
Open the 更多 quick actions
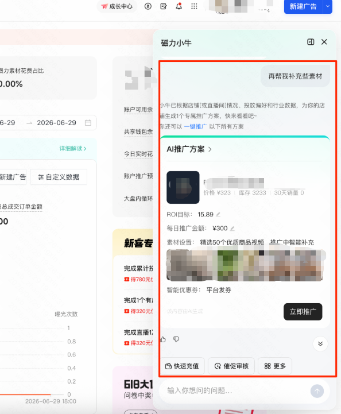click(x=275, y=366)
